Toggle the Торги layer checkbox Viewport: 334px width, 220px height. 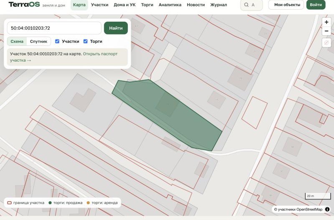(x=86, y=41)
